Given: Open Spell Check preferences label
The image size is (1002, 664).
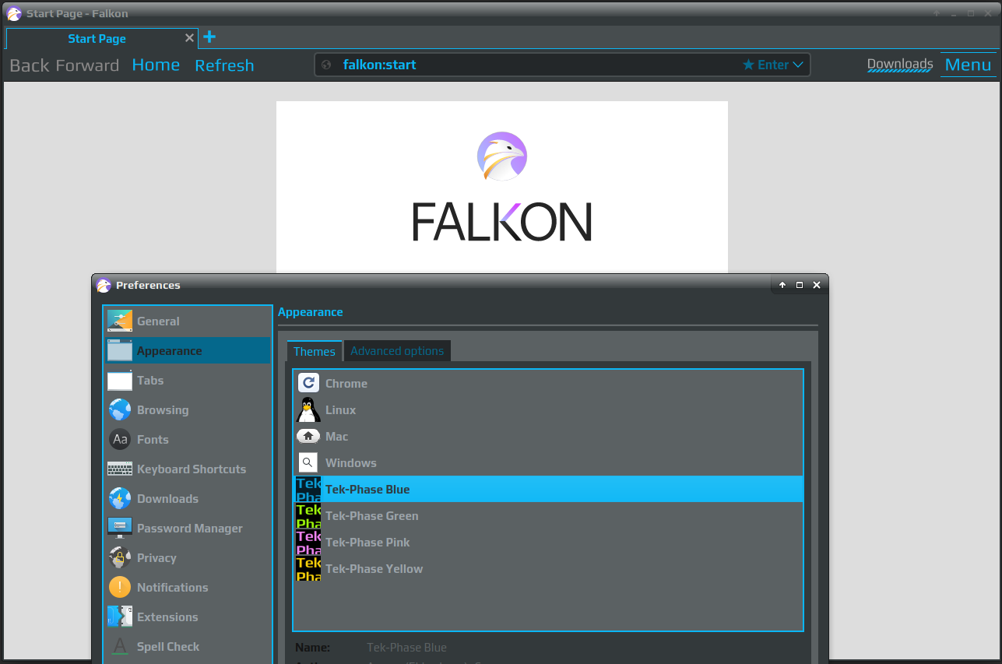Looking at the screenshot, I should 168,646.
